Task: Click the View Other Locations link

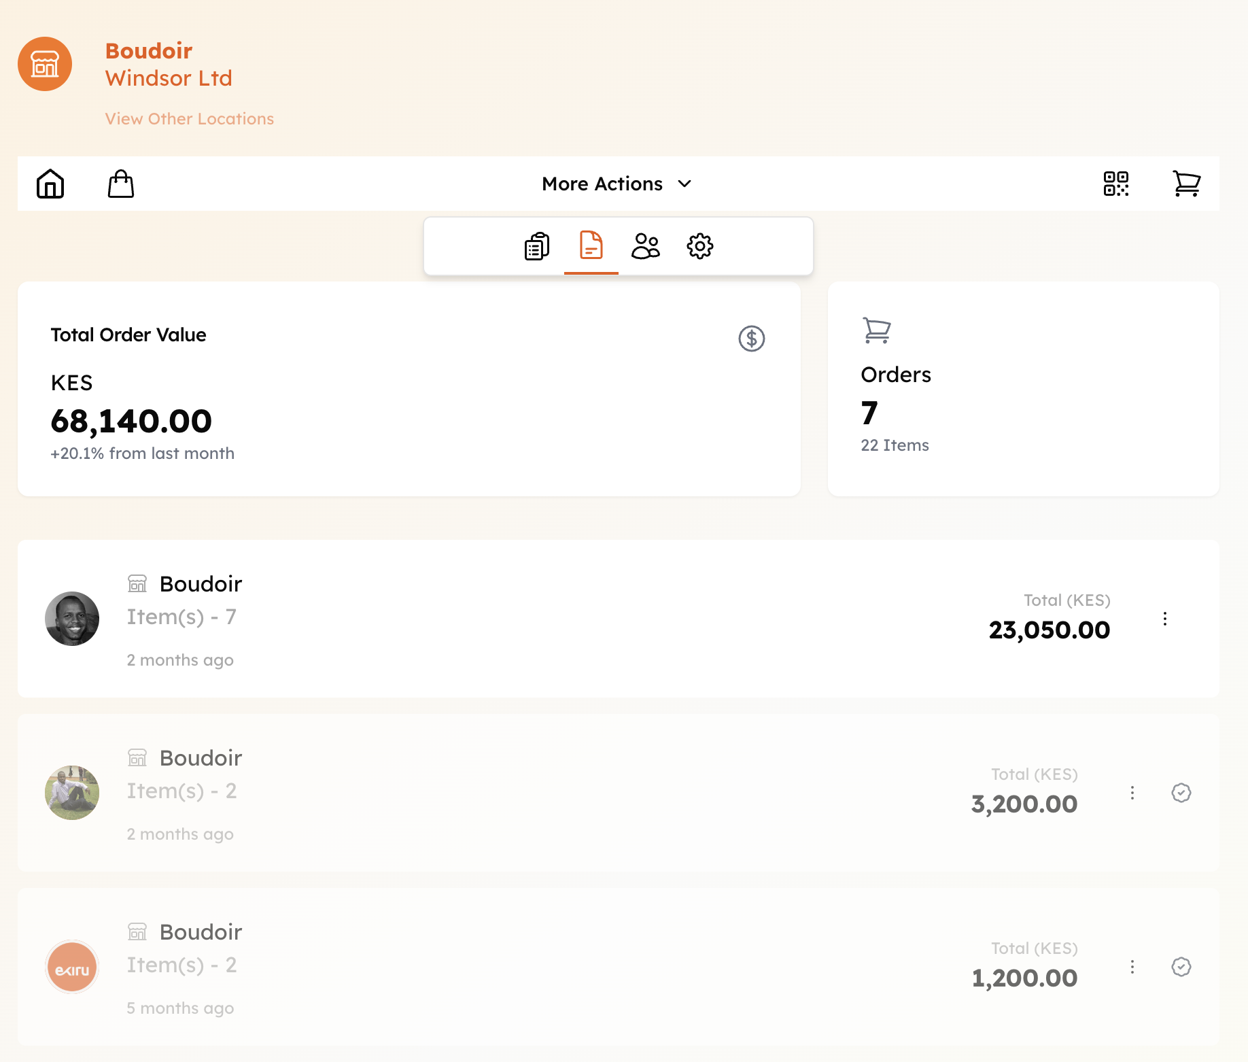Action: [189, 118]
